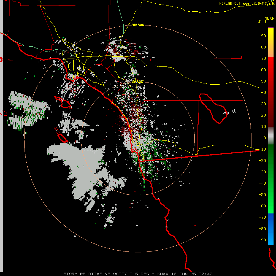Click the 100 NMI range ring label
This screenshot has width=276, height=276.
138,25
